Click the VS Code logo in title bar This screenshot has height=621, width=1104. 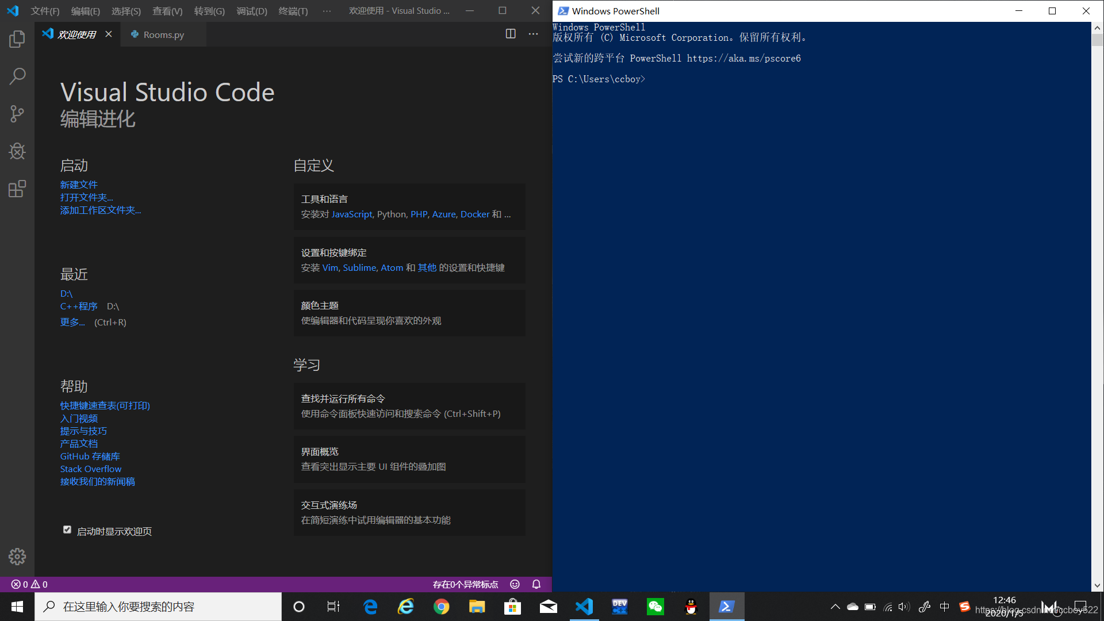(x=13, y=11)
